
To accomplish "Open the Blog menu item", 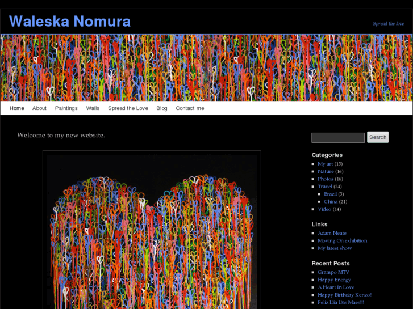I will (x=162, y=108).
